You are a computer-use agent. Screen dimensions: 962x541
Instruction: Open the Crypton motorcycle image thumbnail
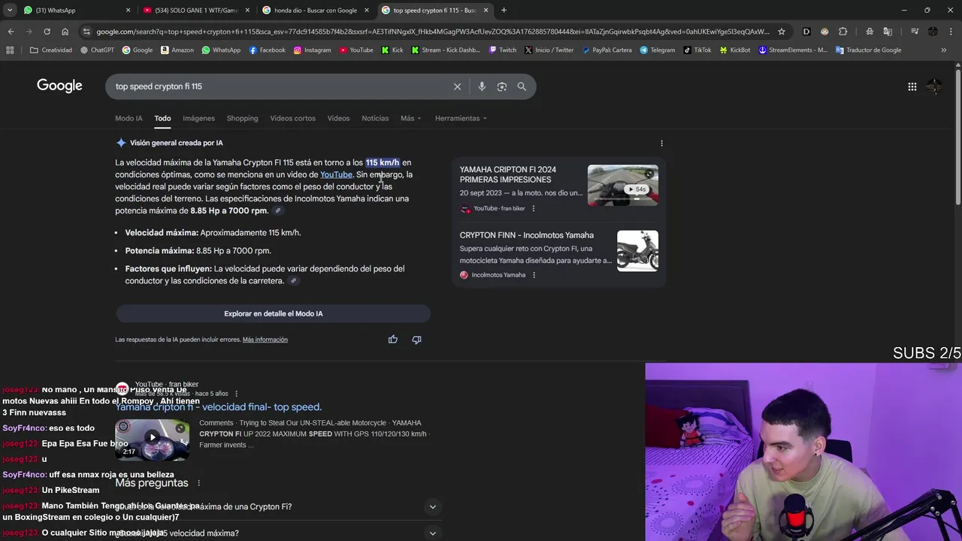click(x=637, y=251)
